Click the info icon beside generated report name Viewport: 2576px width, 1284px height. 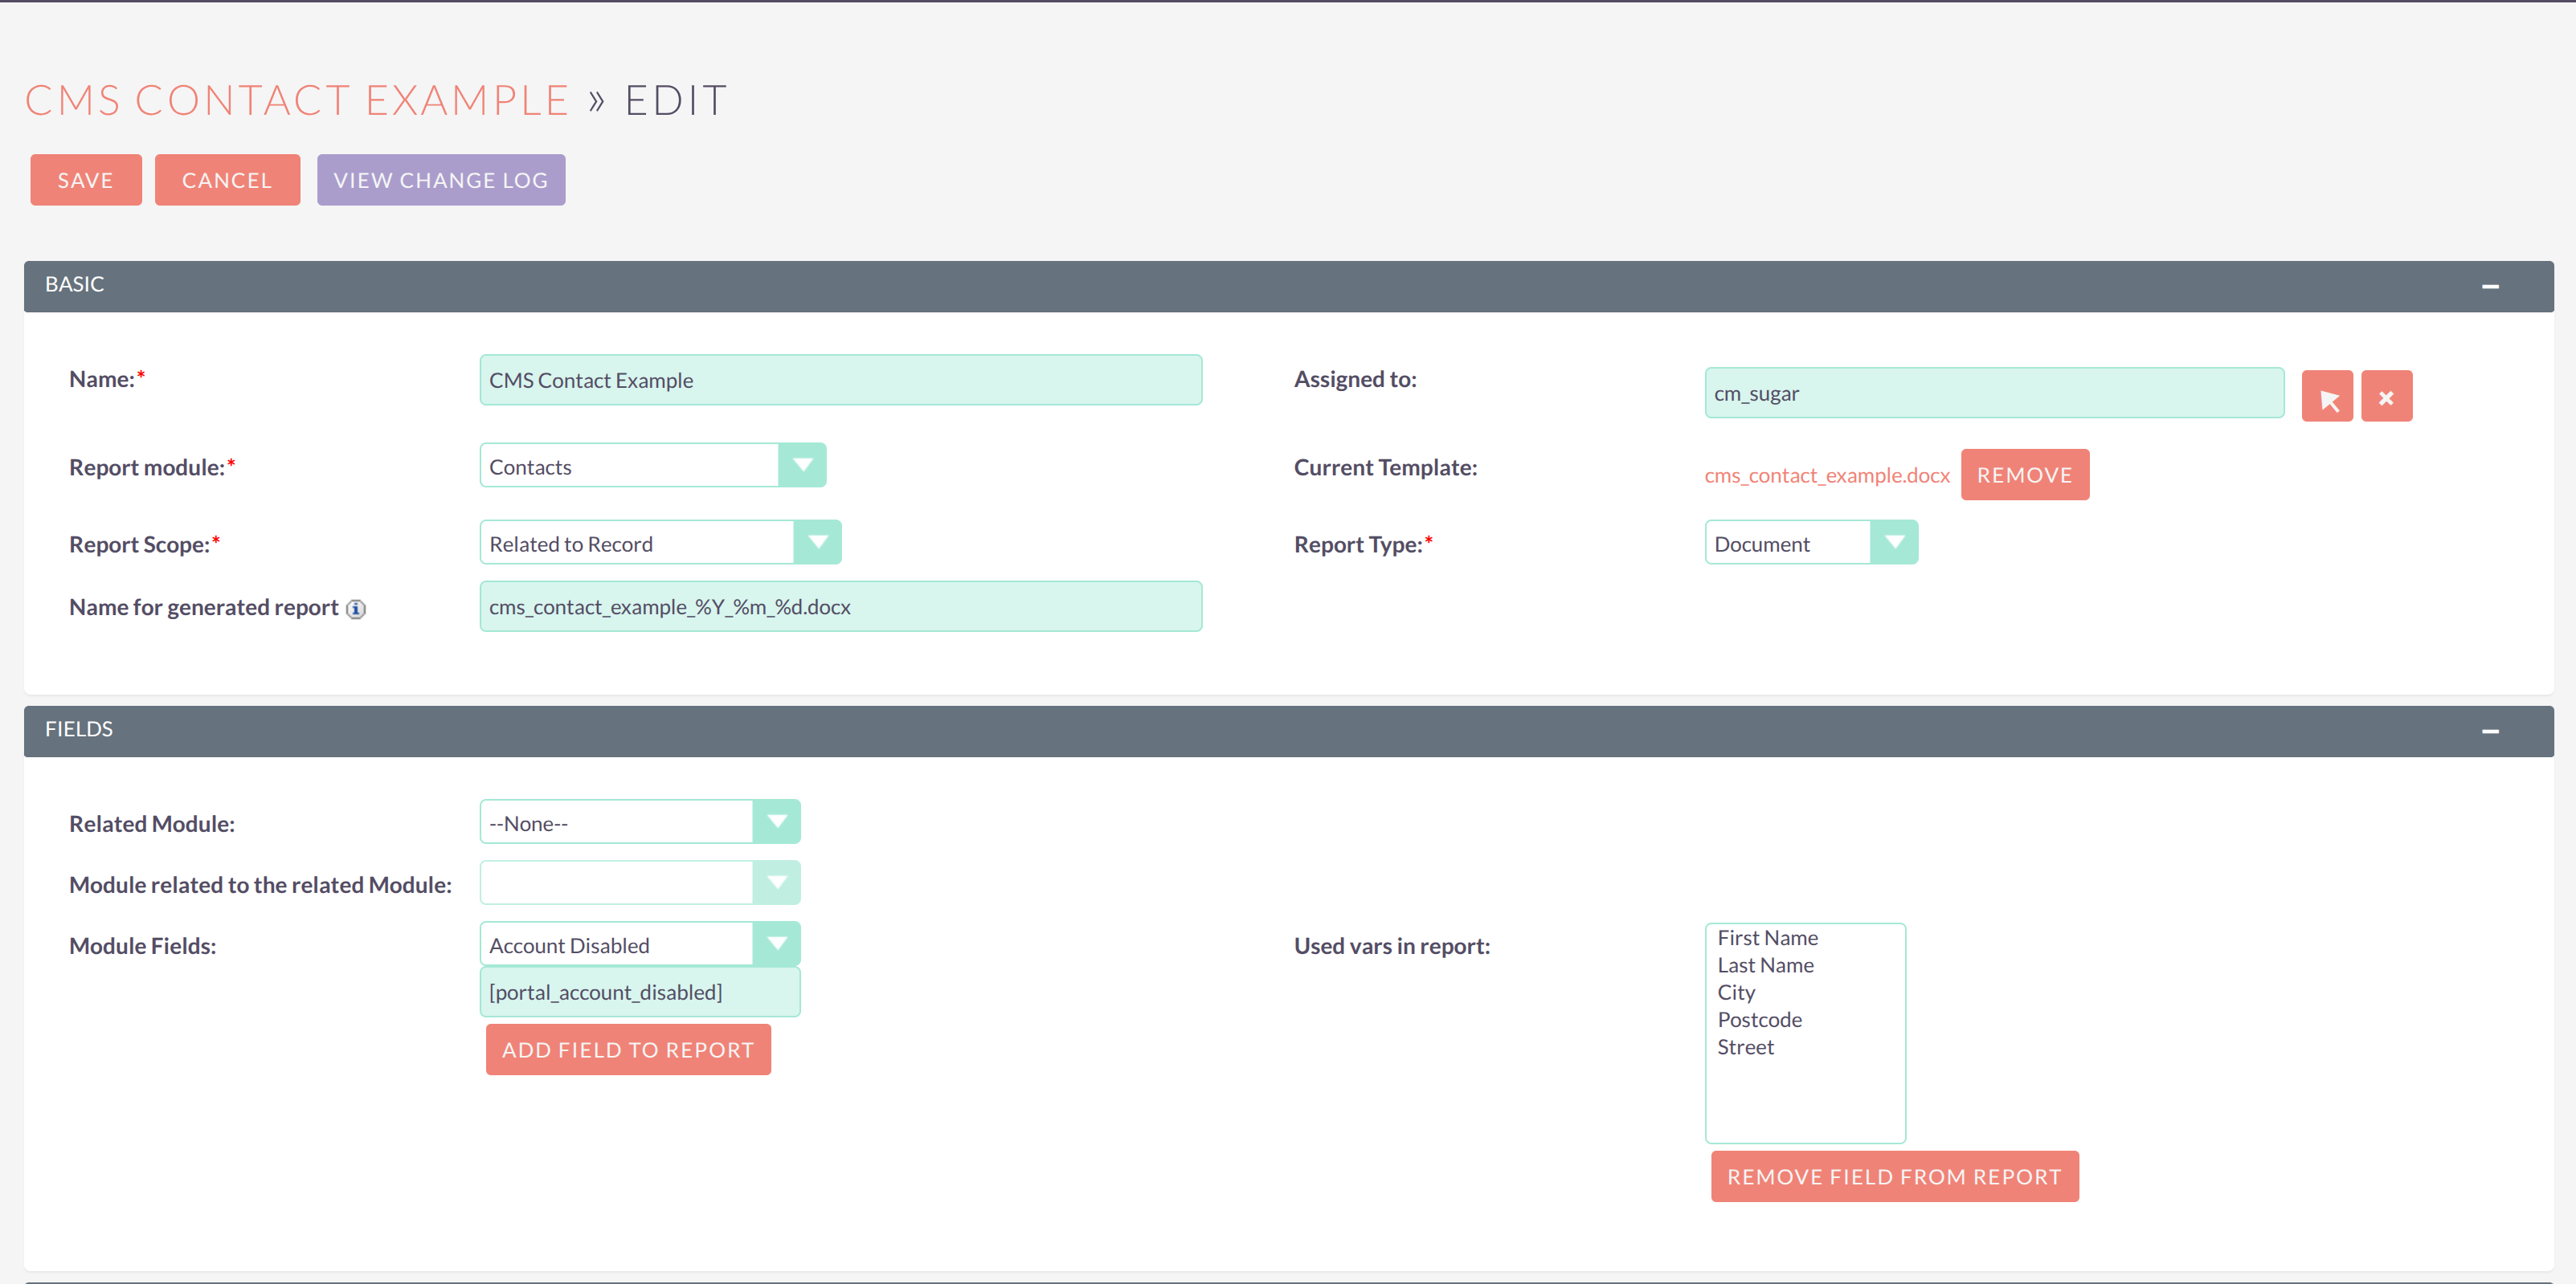pos(355,609)
